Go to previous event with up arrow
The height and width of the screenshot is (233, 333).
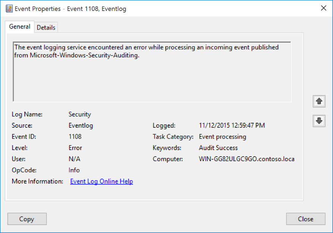point(319,101)
